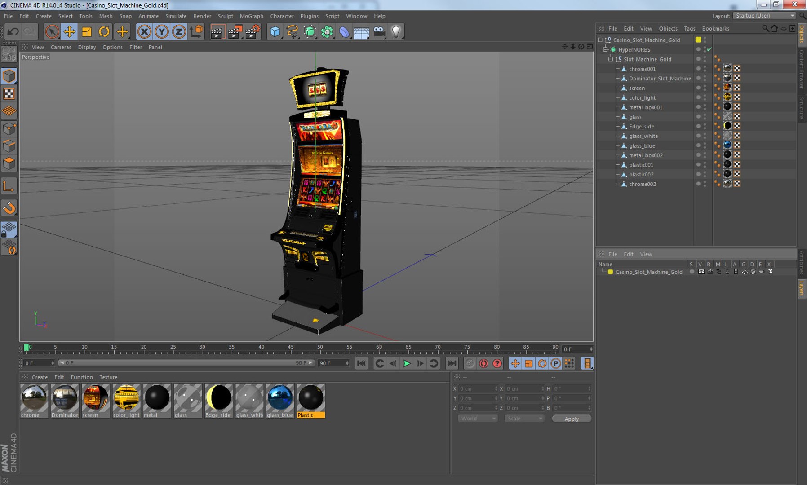Record active objects keyframe
807x485 pixels.
tap(470, 363)
